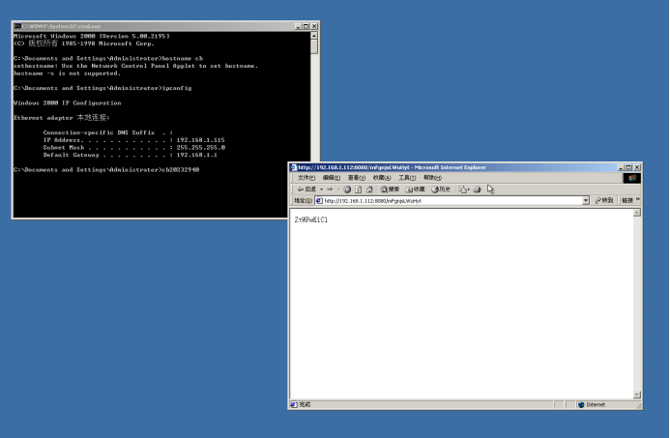This screenshot has height=438, width=670.
Task: Open the 编辑(E) Edit menu
Action: pos(332,178)
